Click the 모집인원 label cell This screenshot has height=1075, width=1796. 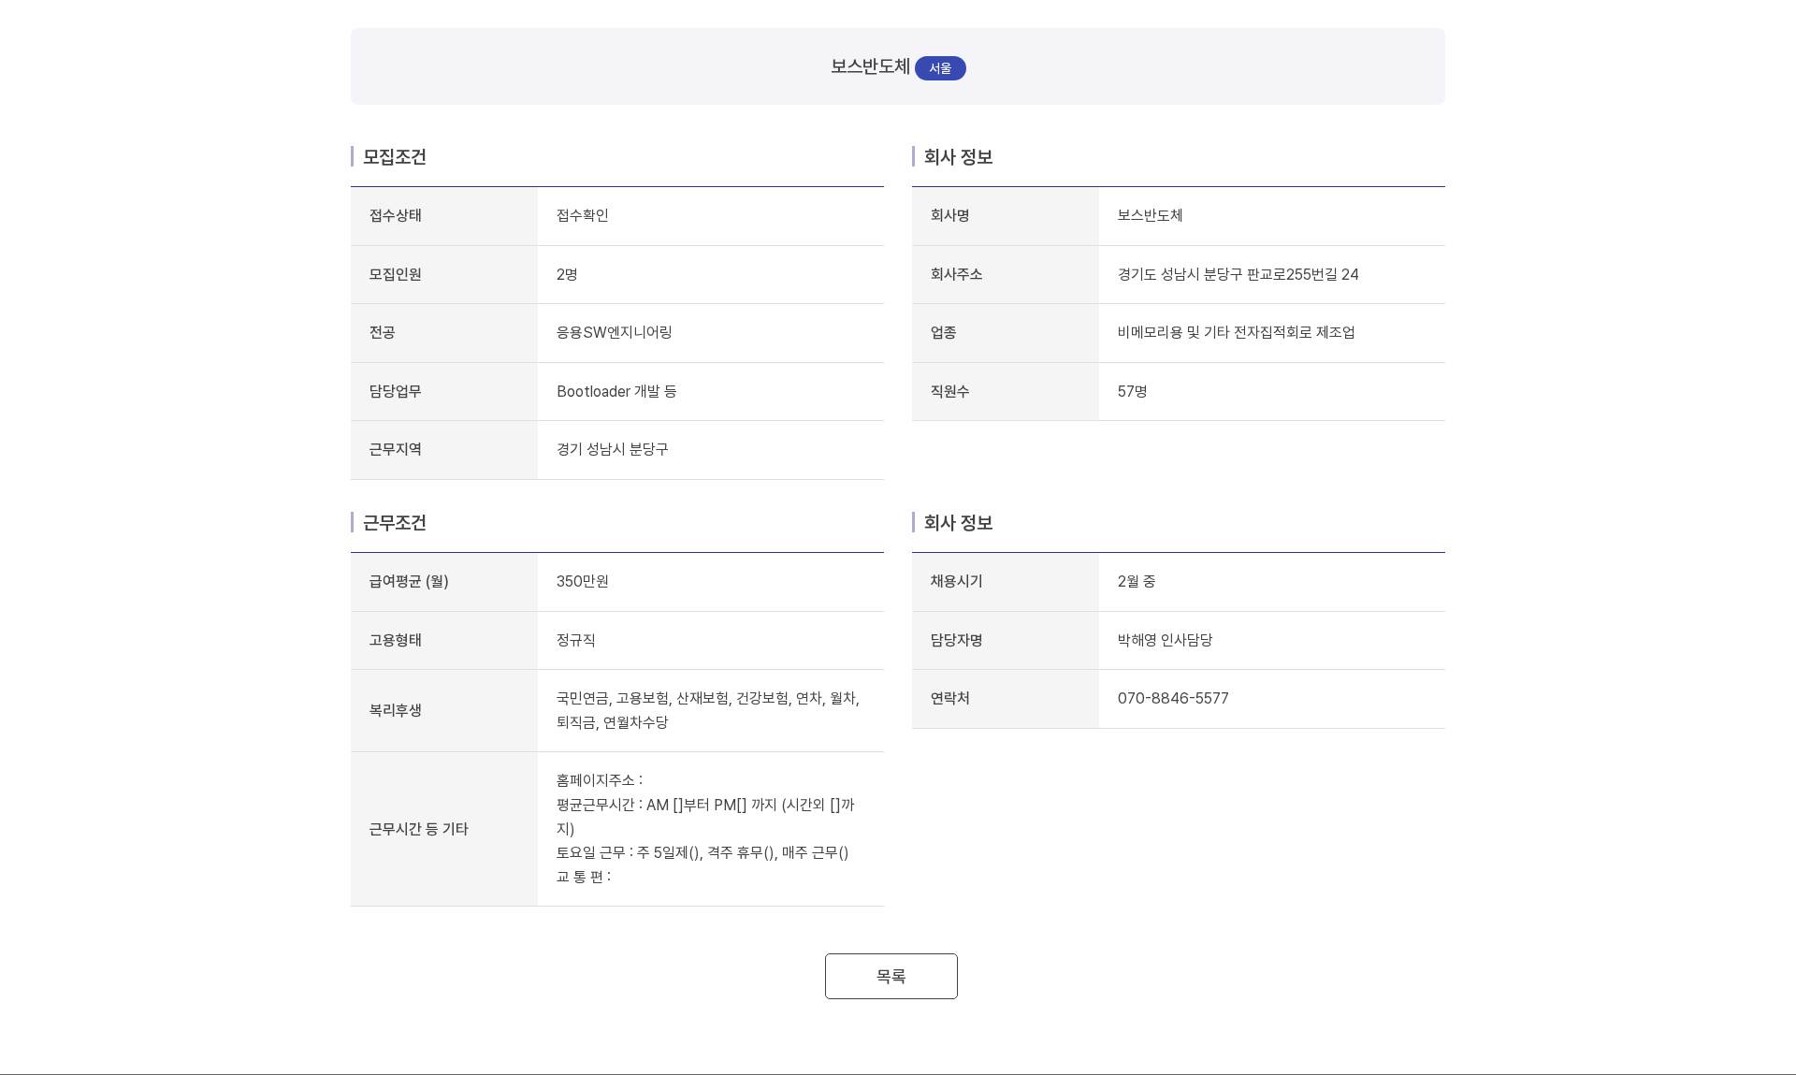coord(444,274)
